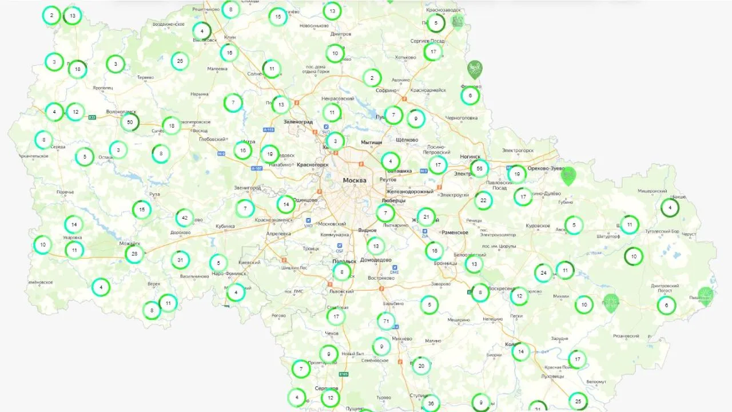Click the SVO airport icon
The image size is (732, 412).
[325, 128]
